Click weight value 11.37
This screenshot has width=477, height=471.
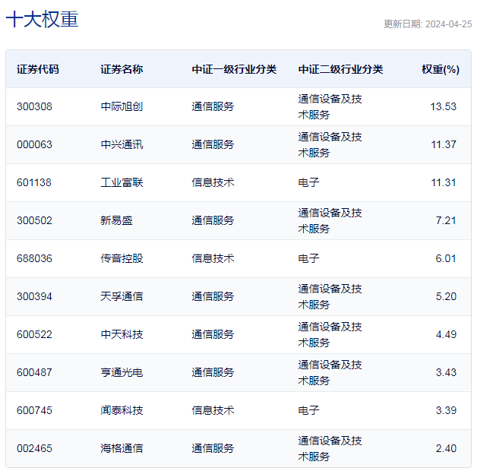(x=444, y=144)
